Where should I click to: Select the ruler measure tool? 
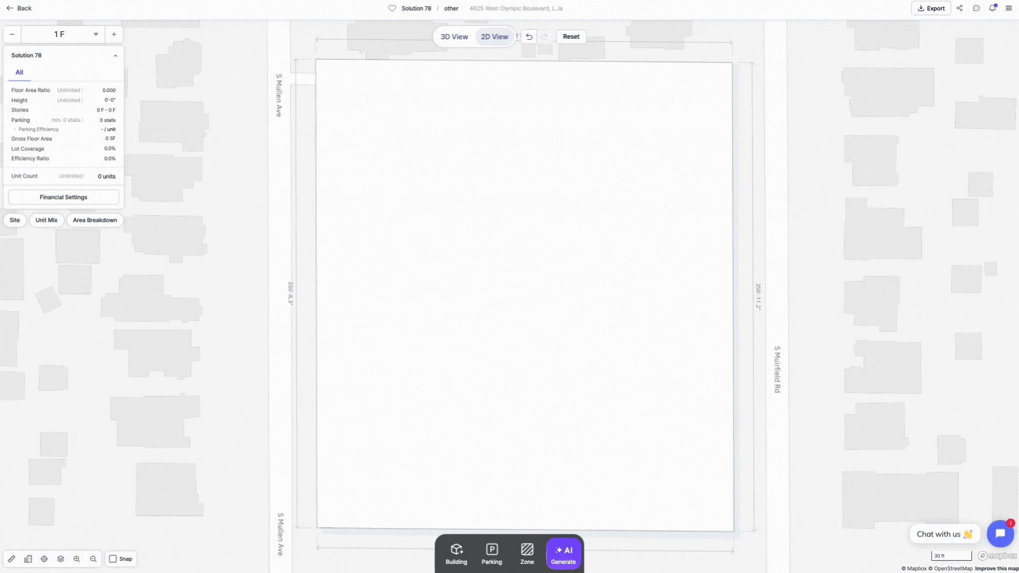(12, 559)
